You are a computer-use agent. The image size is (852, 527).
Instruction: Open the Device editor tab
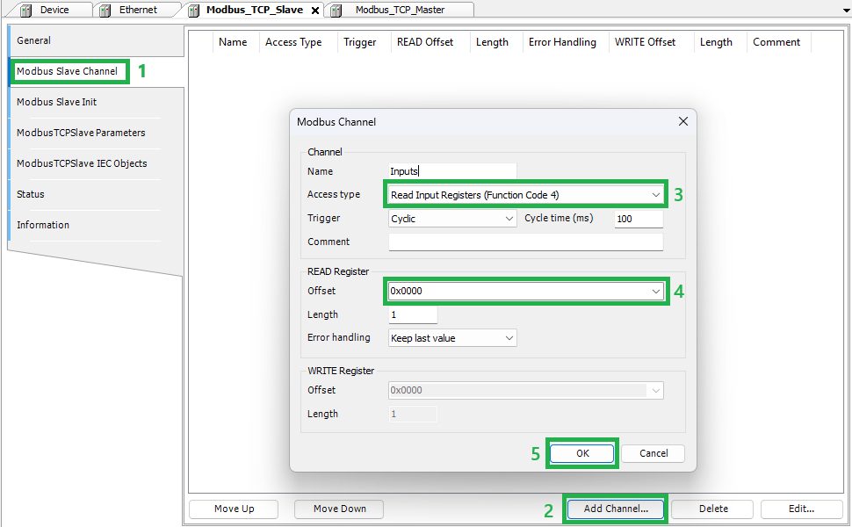54,10
